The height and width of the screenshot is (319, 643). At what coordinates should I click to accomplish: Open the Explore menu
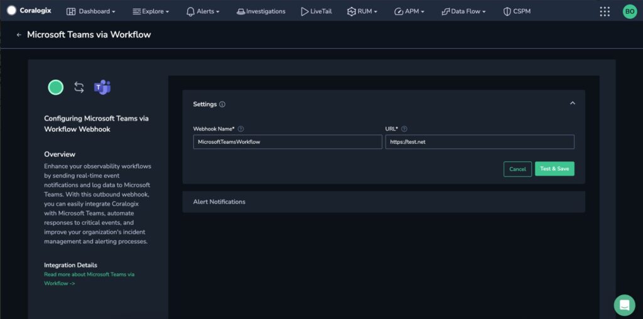pyautogui.click(x=151, y=11)
